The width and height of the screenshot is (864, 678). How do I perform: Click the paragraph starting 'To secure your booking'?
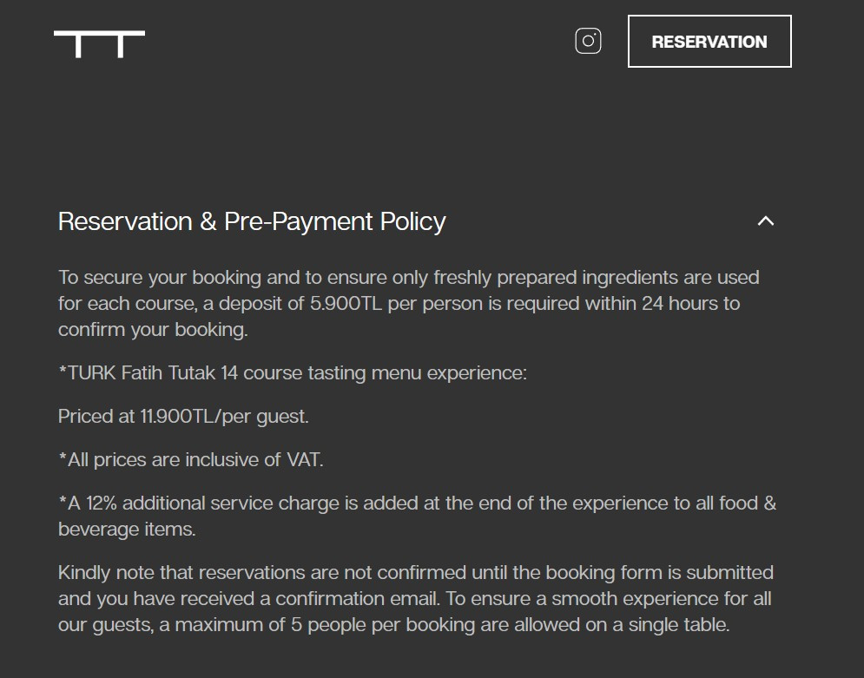[x=409, y=304]
